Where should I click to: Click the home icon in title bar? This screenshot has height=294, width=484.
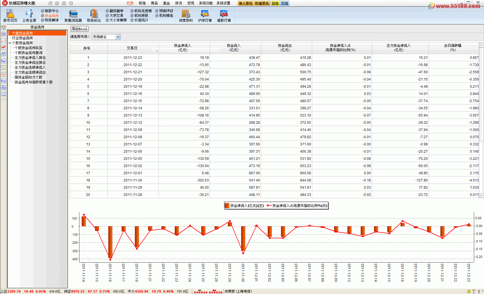(50, 3)
